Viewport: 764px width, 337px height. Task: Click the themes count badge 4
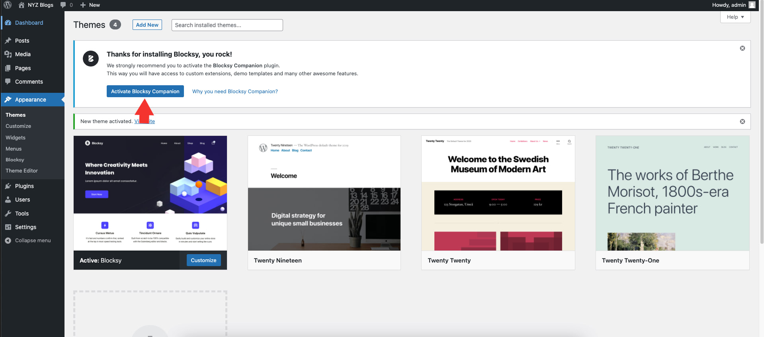115,25
